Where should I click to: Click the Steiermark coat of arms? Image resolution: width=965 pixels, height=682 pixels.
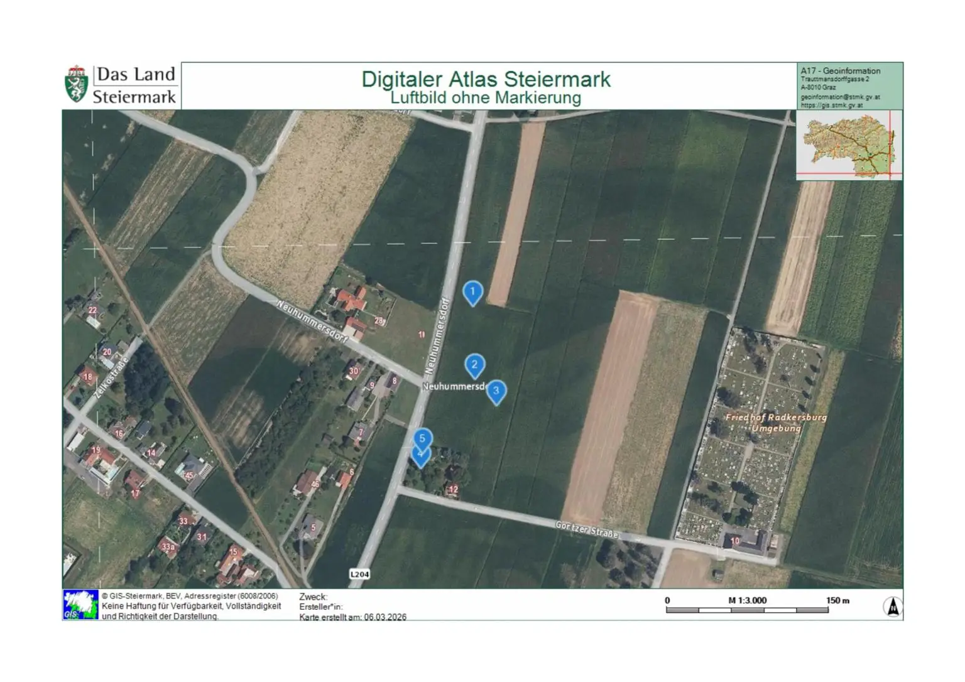tap(76, 85)
